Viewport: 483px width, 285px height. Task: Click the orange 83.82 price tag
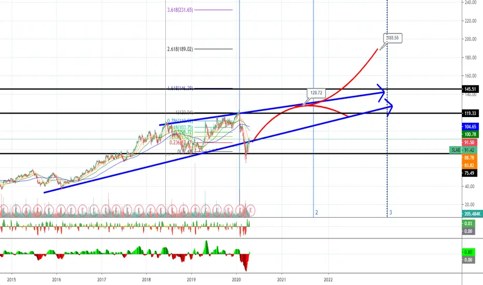coord(470,165)
